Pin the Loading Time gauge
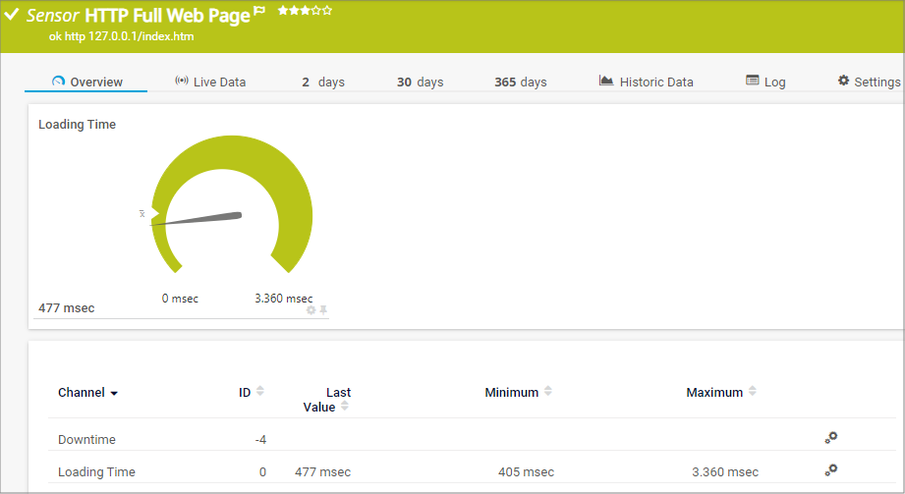This screenshot has width=905, height=494. (x=323, y=310)
